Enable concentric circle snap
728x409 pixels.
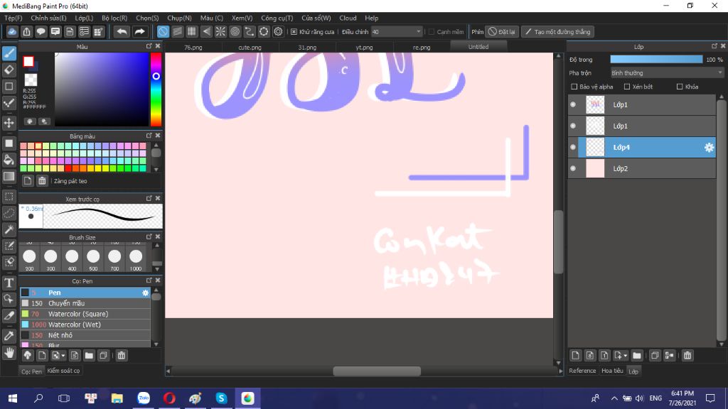click(x=235, y=31)
